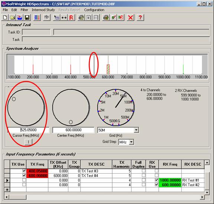214x204 pixels.
Task: Click the Task ID input field
Action: tap(36, 32)
